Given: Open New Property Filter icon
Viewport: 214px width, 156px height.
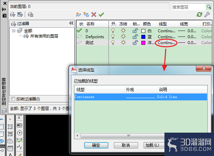Looking at the screenshot, I should (x=13, y=14).
